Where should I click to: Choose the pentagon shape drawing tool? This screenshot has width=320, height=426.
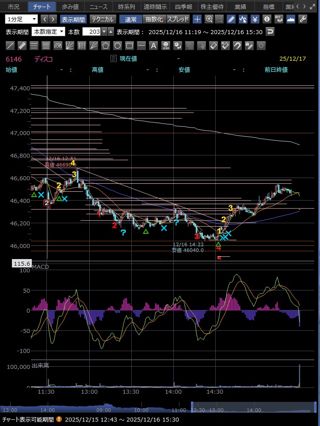pyautogui.click(x=106, y=46)
